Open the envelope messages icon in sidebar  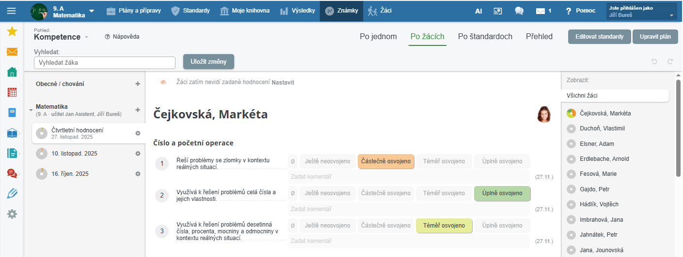12,52
